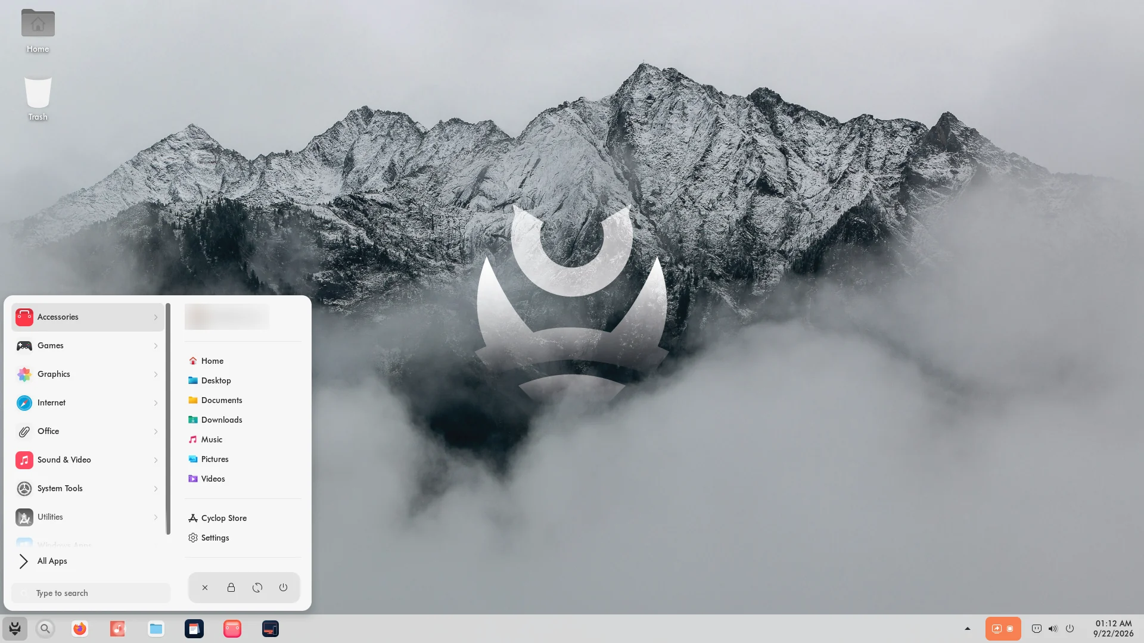Image resolution: width=1144 pixels, height=643 pixels.
Task: Click the magnifier search icon in taskbar
Action: pos(45,629)
